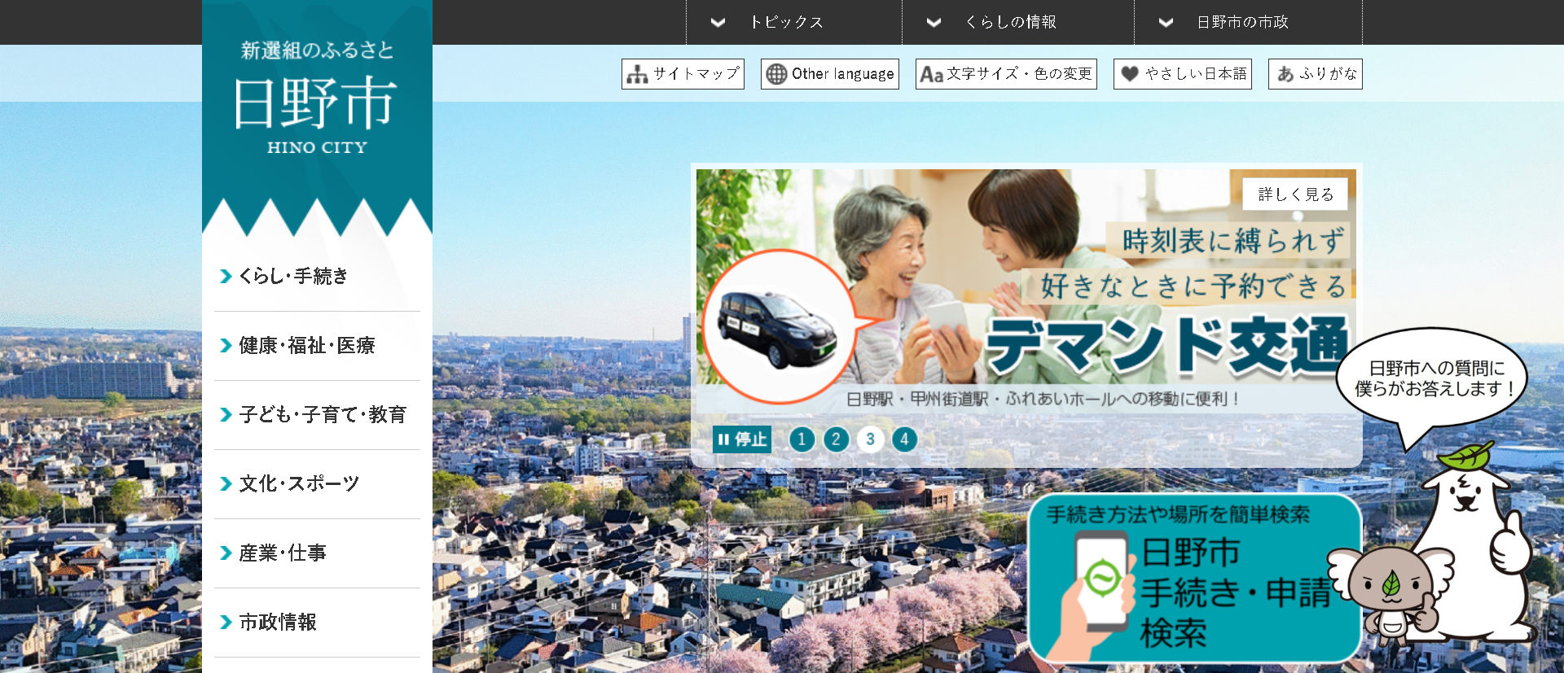1564x673 pixels.
Task: Click arrow icon beside 子ども・子育て・教育
Action: pos(226,415)
